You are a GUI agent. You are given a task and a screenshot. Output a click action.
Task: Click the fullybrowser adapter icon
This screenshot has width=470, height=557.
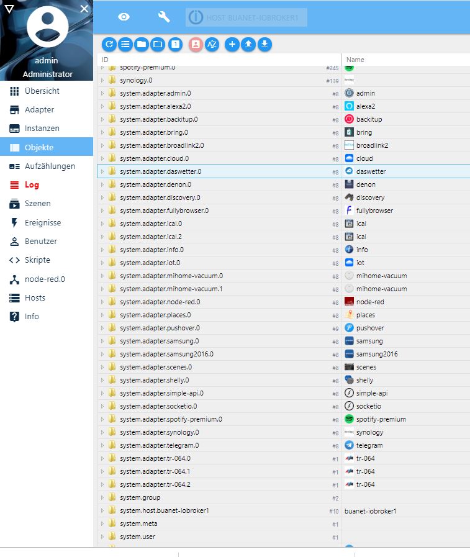[x=349, y=211]
